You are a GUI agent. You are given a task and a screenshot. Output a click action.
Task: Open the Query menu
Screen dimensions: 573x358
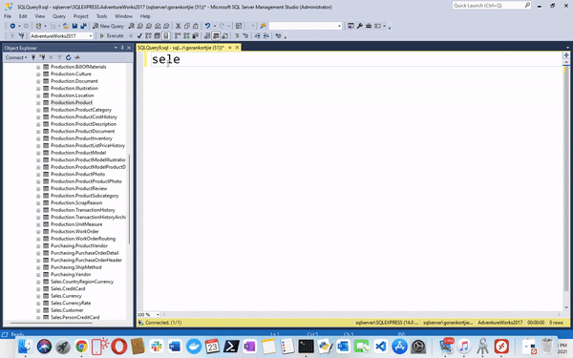point(59,16)
